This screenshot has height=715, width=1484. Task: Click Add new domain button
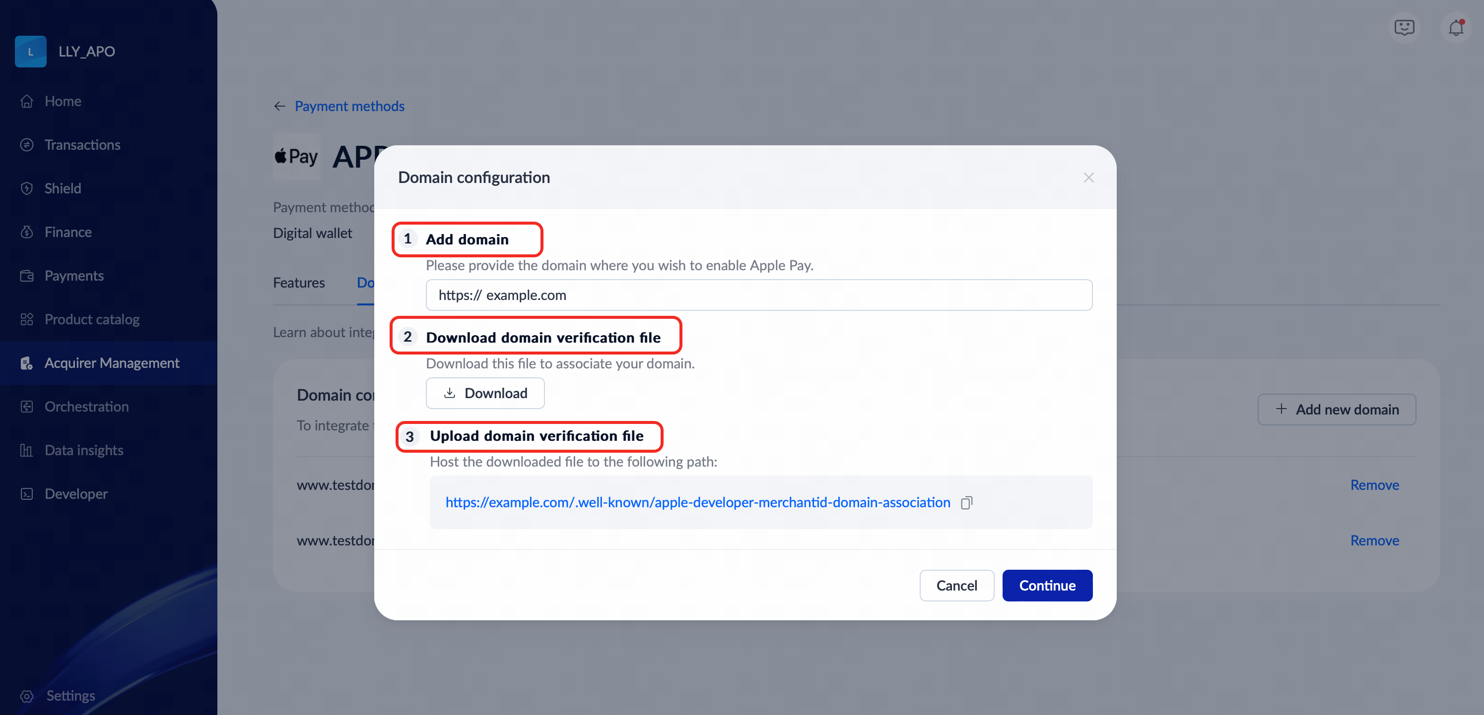coord(1336,409)
